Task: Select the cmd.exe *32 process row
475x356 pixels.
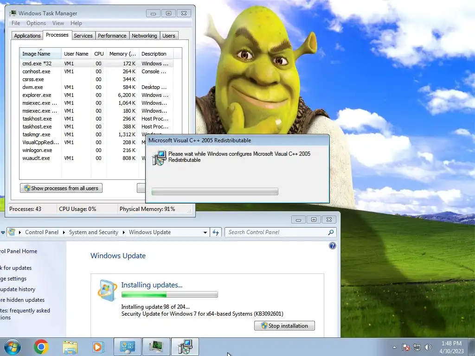Action: click(96, 64)
